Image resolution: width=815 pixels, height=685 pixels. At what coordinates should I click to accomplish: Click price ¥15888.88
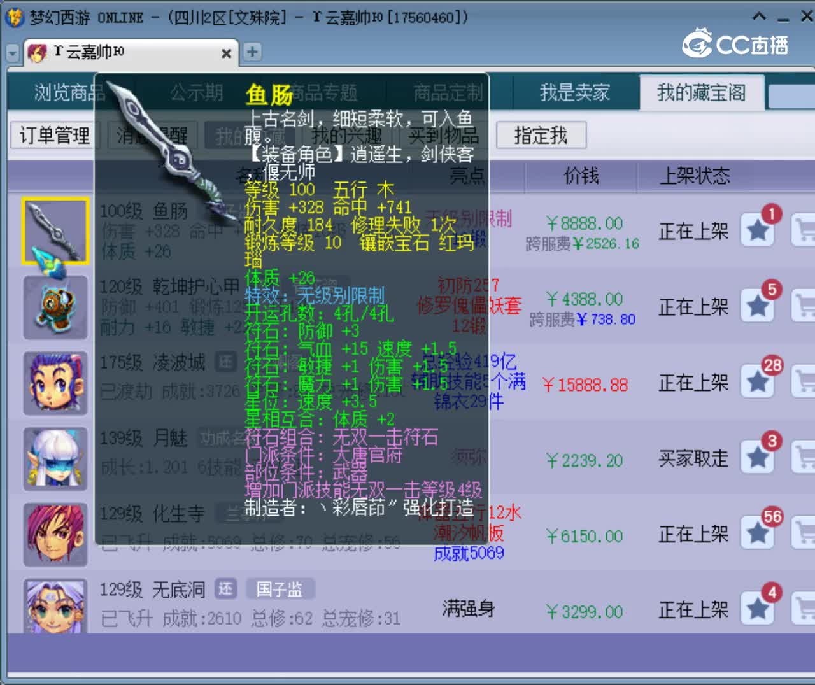pyautogui.click(x=585, y=385)
